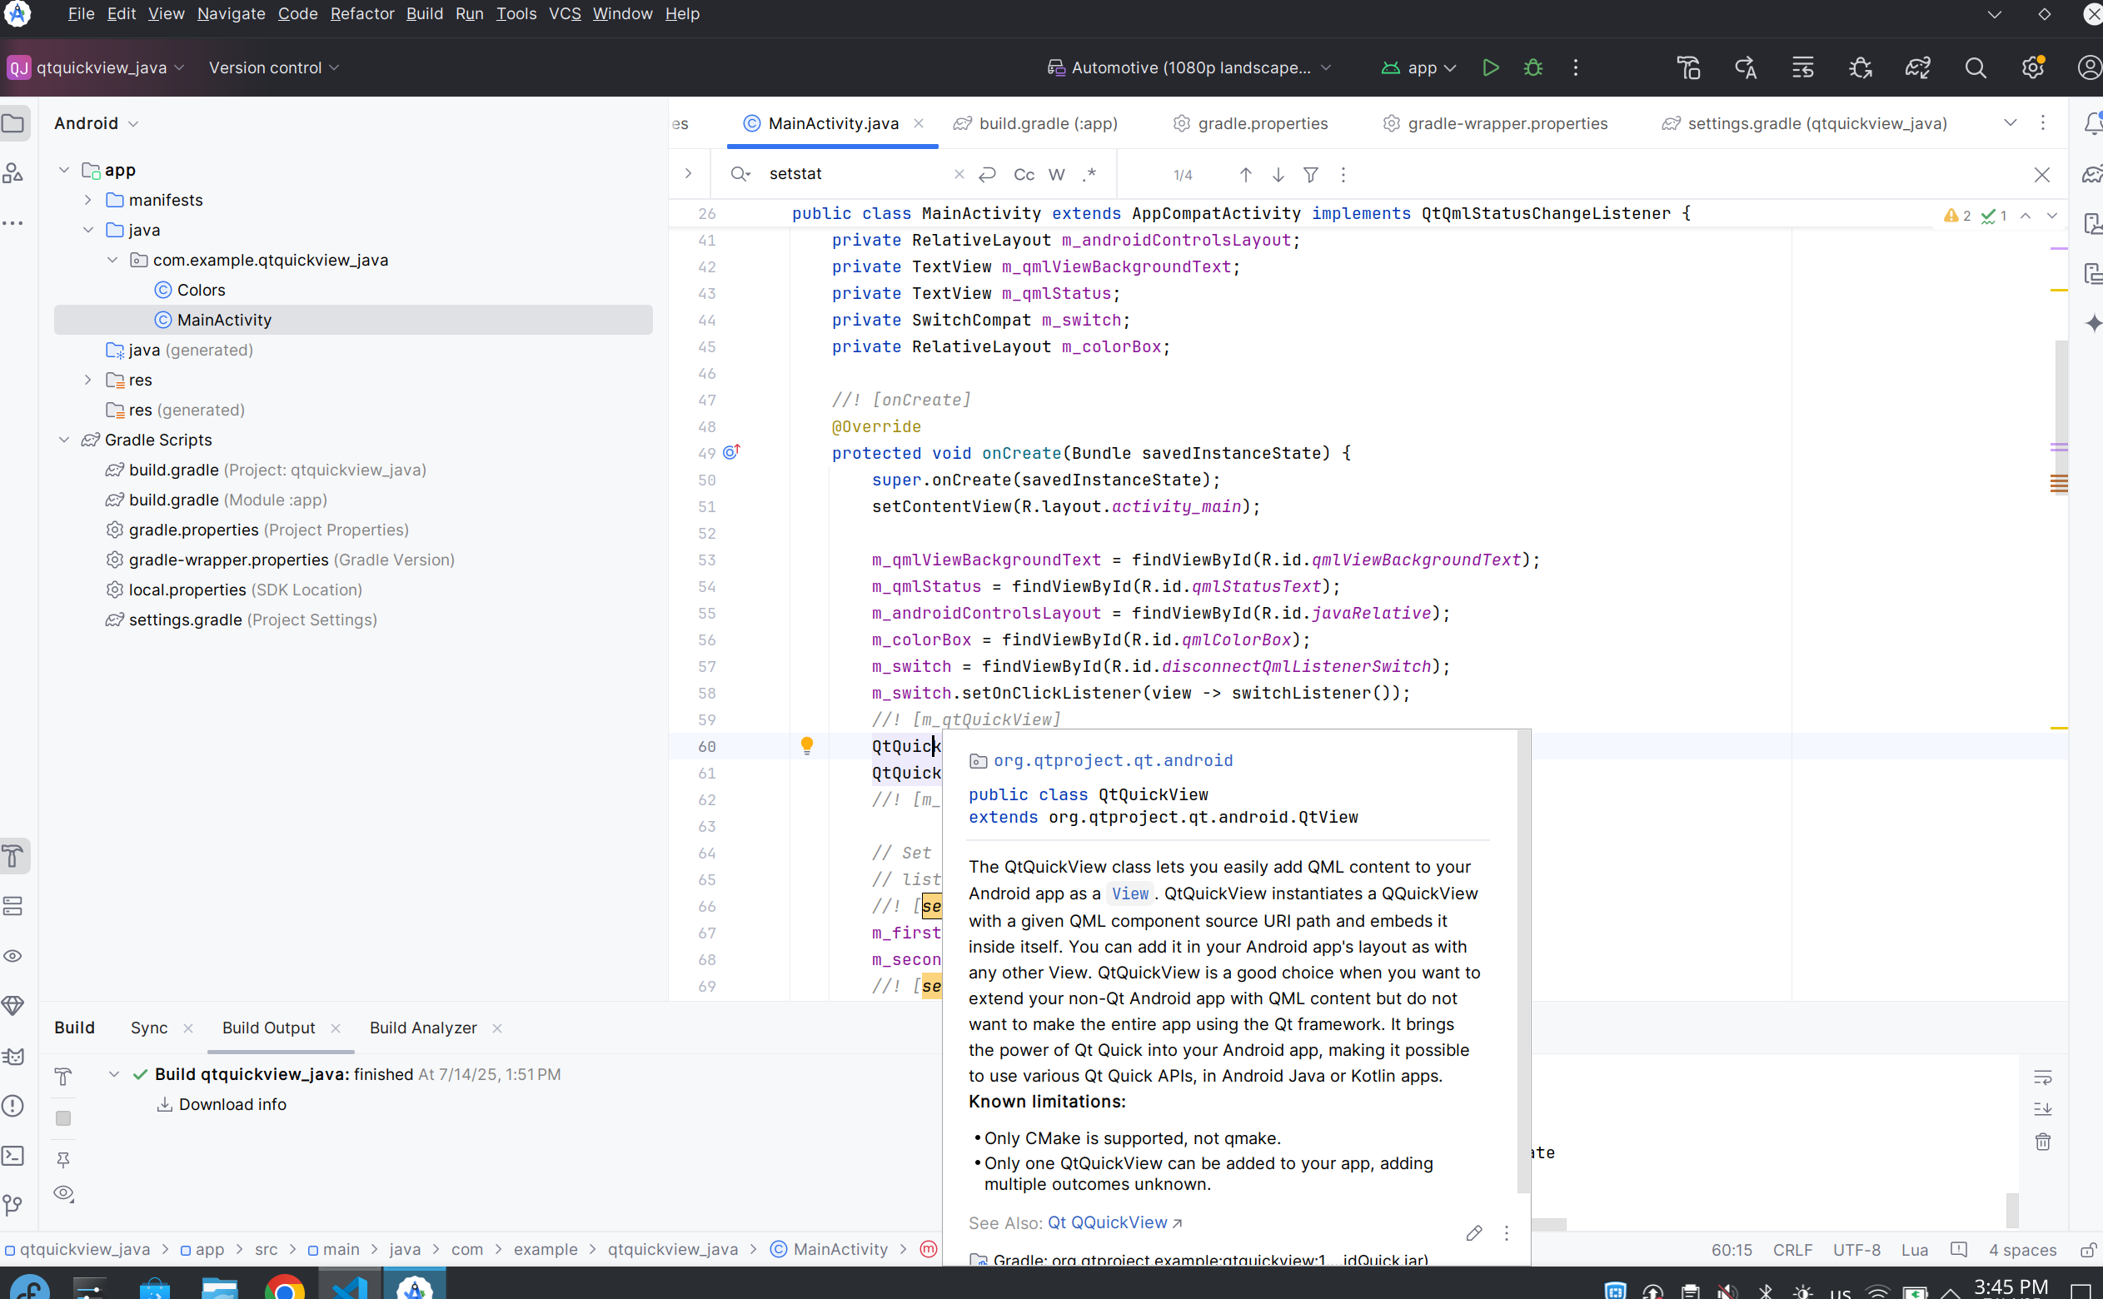2103x1299 pixels.
Task: Toggle read-only lock icon in status bar
Action: [x=2087, y=1250]
